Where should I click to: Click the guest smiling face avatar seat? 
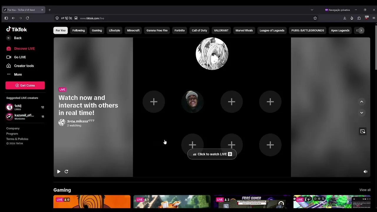(x=193, y=102)
